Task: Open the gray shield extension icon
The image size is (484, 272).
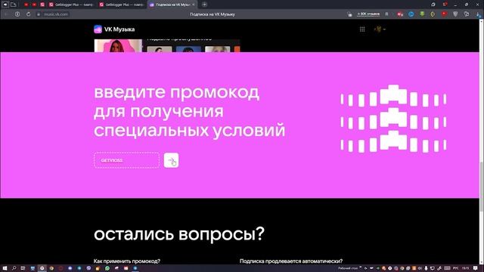Action: (x=455, y=14)
